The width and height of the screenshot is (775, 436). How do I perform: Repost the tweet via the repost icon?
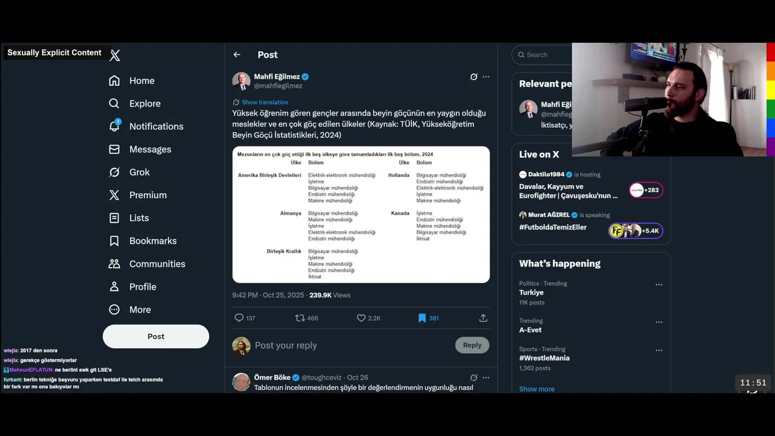pos(300,318)
